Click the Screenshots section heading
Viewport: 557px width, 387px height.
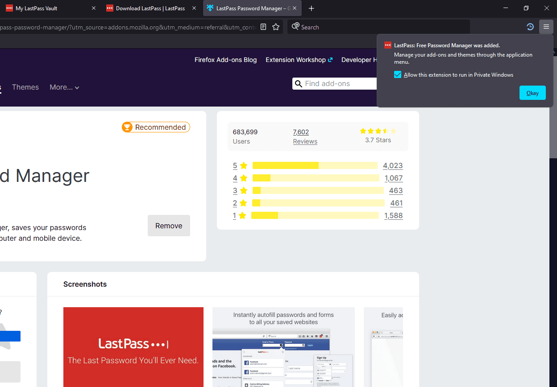[x=85, y=284]
